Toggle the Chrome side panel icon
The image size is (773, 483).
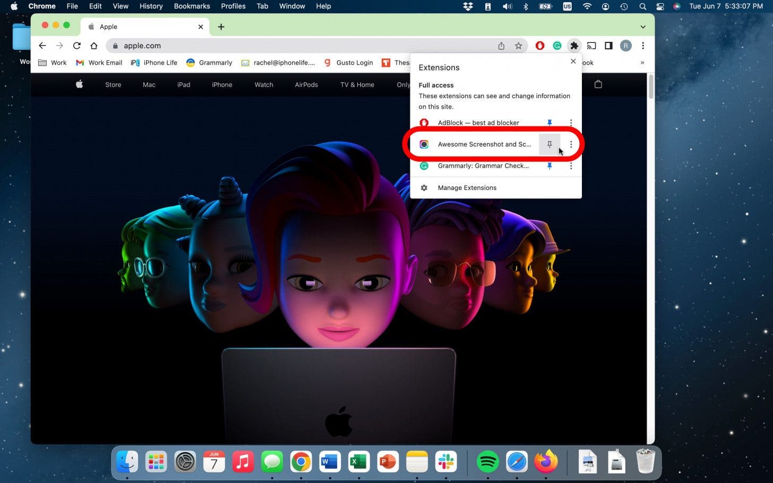[608, 46]
